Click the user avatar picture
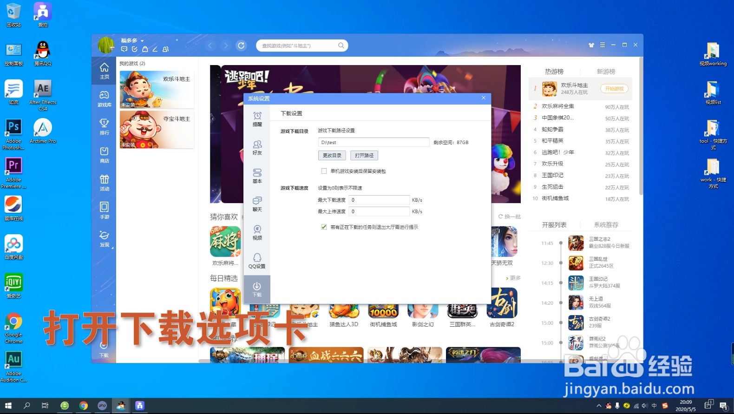734x414 pixels. tap(106, 45)
